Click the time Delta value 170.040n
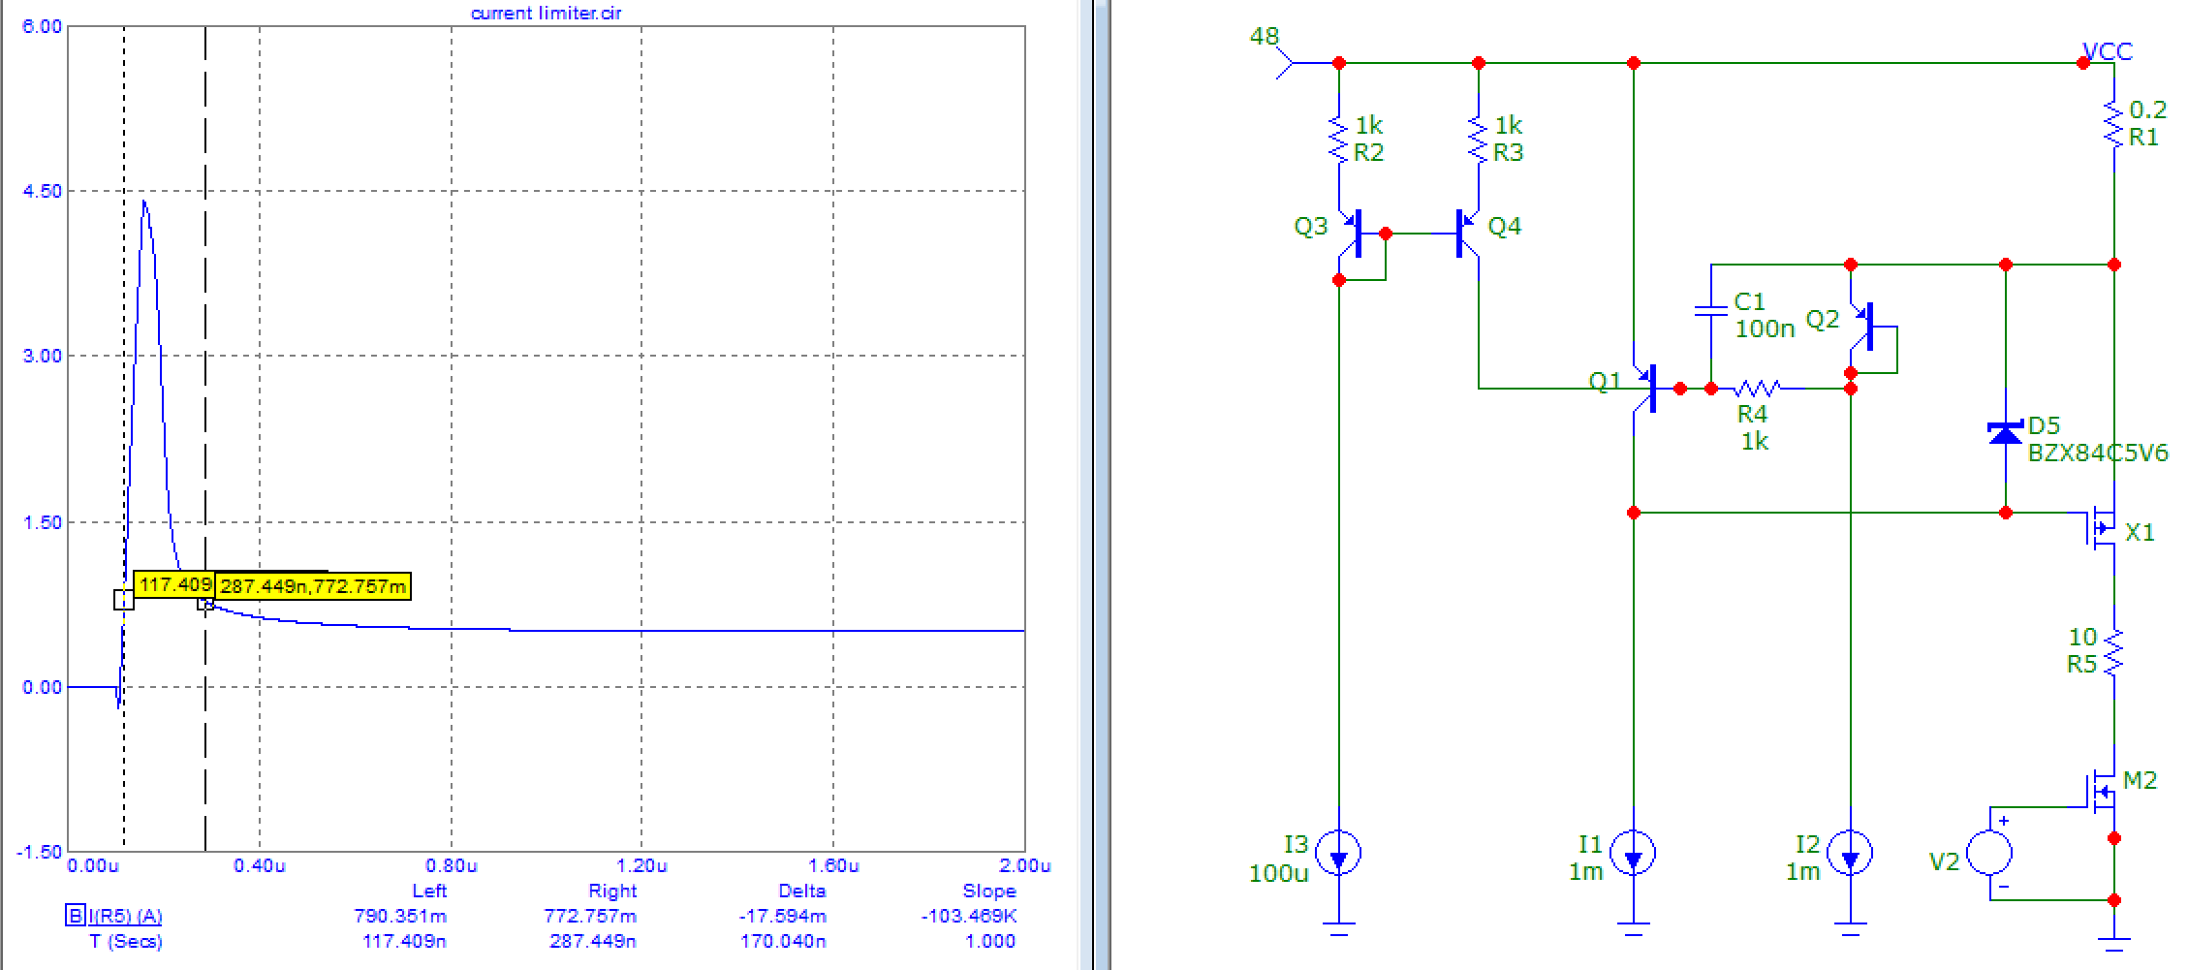 tap(783, 941)
